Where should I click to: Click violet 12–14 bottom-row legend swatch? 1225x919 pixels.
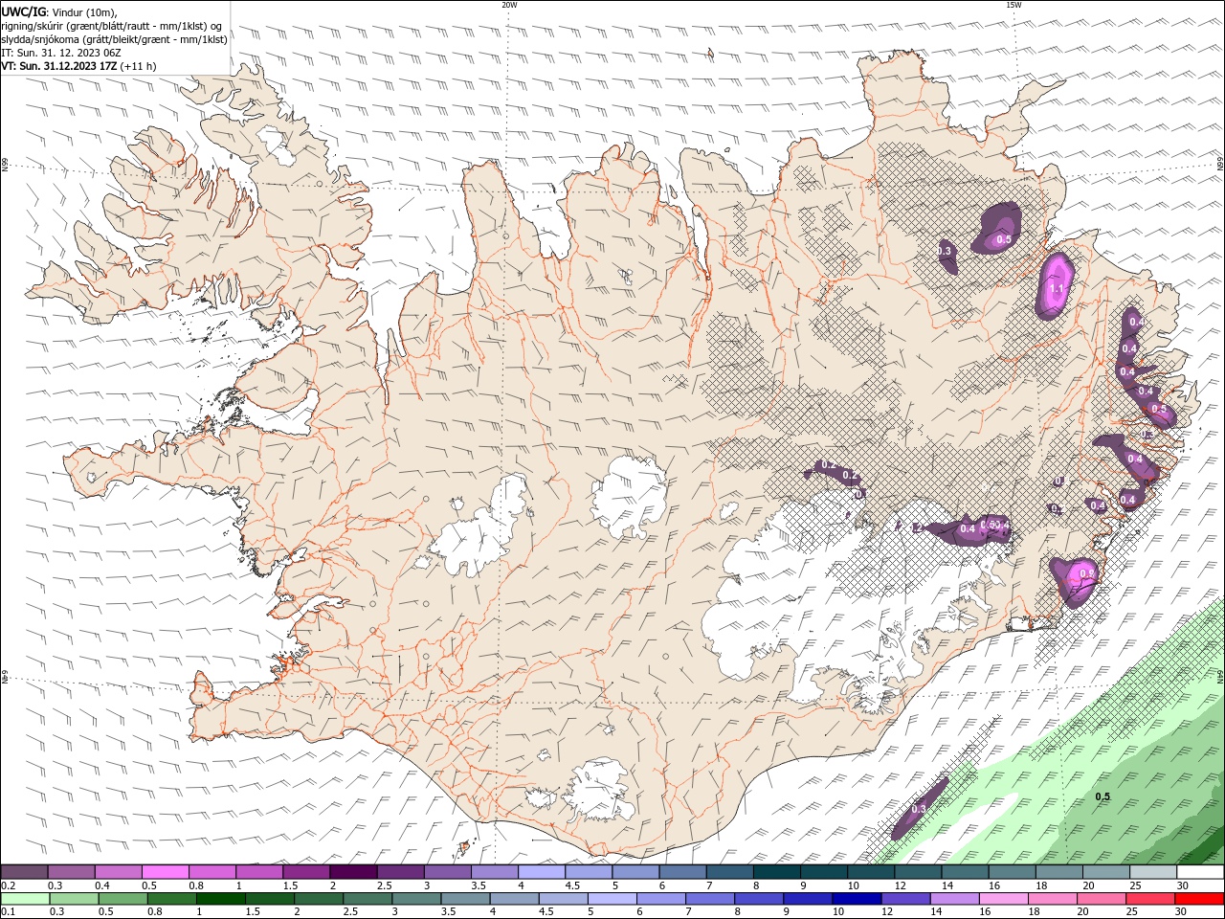click(905, 899)
